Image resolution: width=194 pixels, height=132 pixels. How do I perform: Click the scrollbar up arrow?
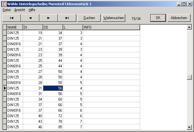(189, 27)
